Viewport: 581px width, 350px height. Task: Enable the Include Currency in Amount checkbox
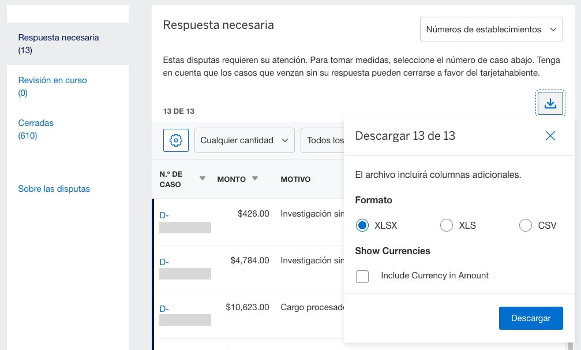(362, 277)
